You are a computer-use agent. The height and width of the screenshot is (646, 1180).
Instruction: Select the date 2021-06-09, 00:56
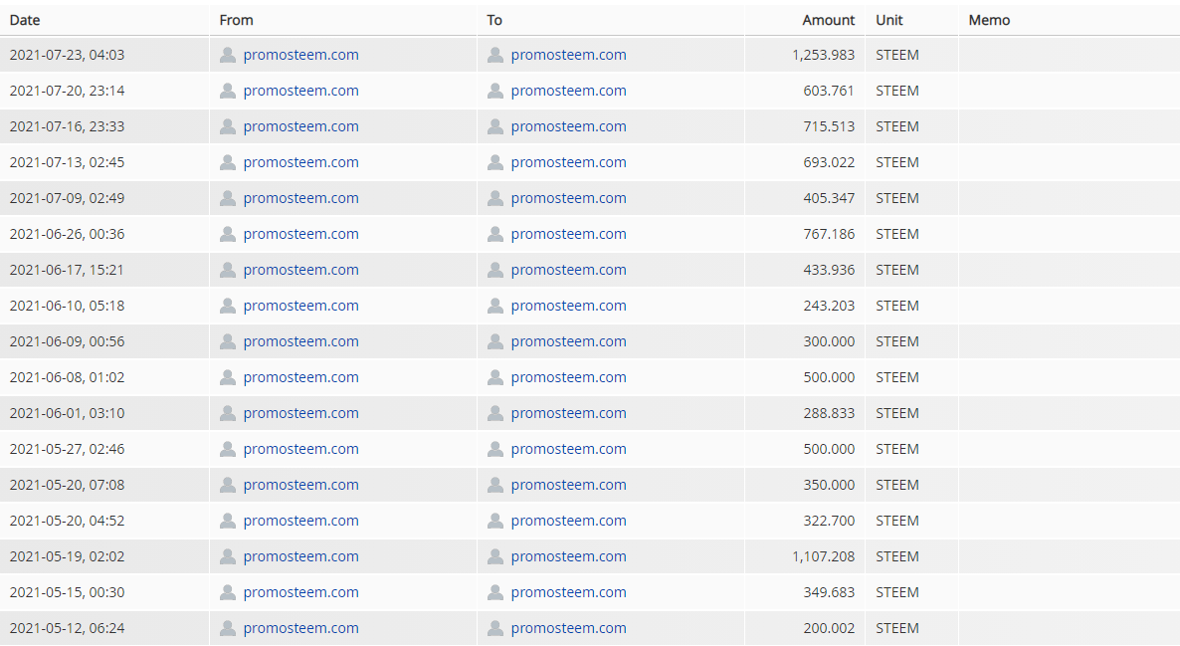click(x=67, y=341)
